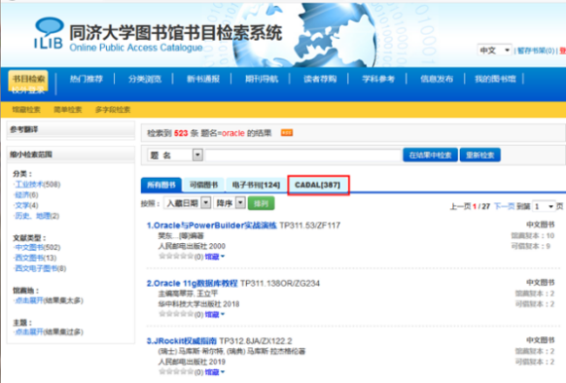Expand 馆藏 holdings for Oracle 11g数据库教程

coord(214,314)
